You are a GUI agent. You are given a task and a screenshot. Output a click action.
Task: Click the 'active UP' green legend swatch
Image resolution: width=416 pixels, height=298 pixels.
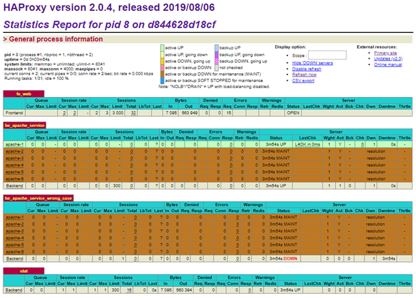162,48
